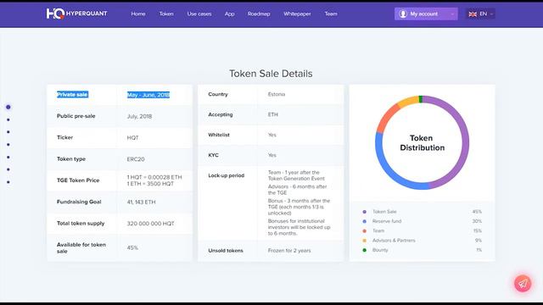Expand the My account dropdown arrow

(452, 14)
